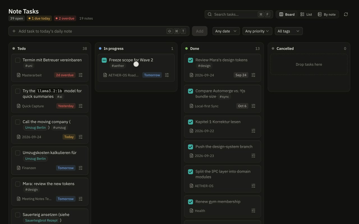Open options for Freeze scope for Wave 2
Viewport: 359px width, 224px height.
[x=167, y=75]
